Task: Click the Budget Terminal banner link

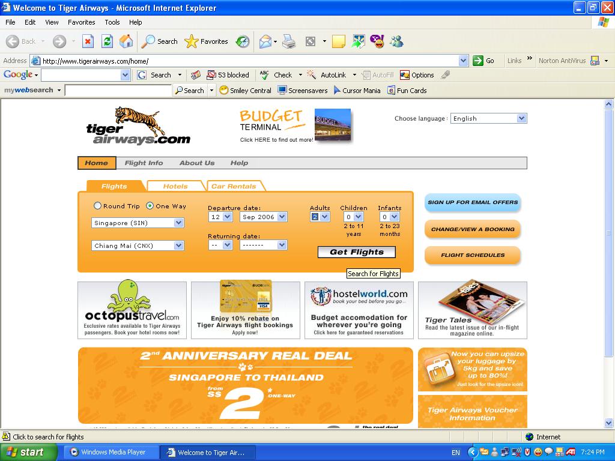Action: 295,125
